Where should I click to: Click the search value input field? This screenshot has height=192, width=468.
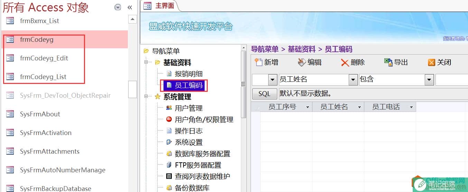[452, 79]
